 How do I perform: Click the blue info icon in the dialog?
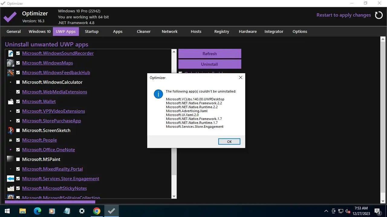tap(158, 94)
